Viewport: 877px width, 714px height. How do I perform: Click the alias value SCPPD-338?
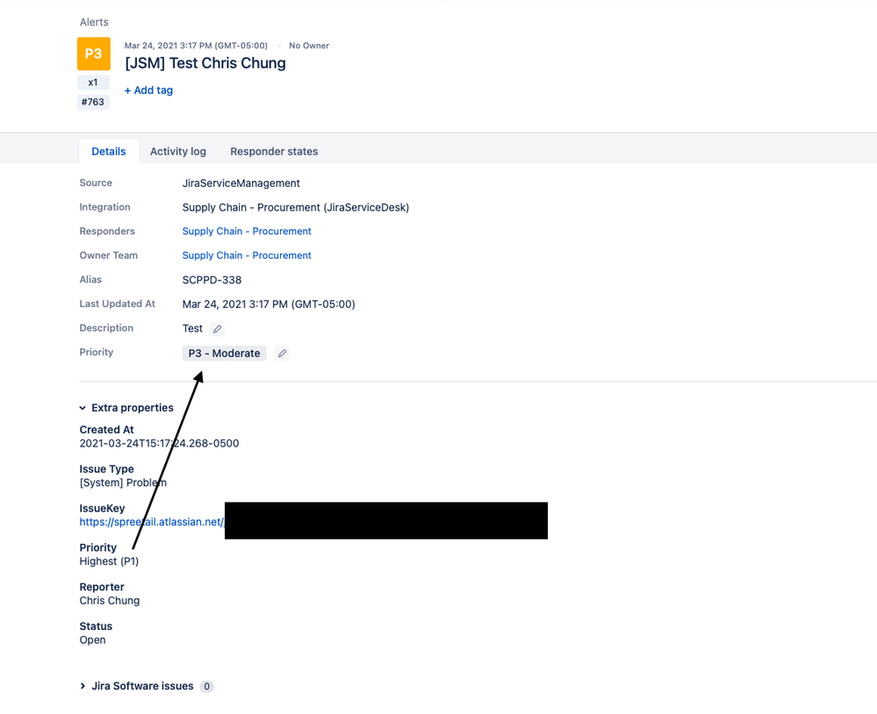click(x=212, y=280)
